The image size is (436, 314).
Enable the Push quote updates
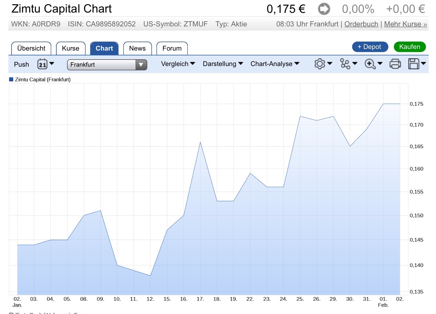click(x=21, y=64)
